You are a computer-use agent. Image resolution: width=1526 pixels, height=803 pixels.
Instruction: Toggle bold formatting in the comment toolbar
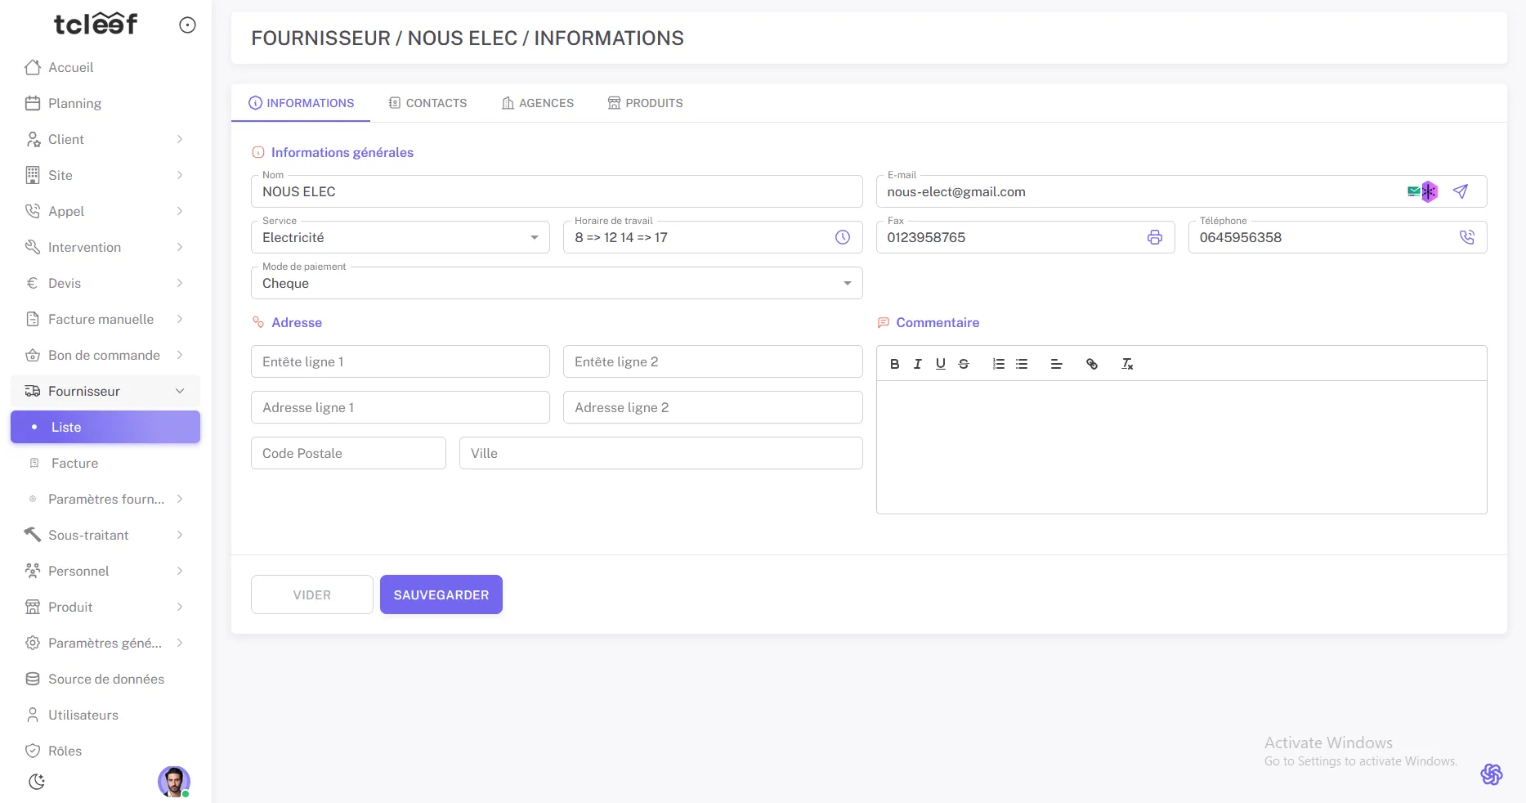pos(894,364)
